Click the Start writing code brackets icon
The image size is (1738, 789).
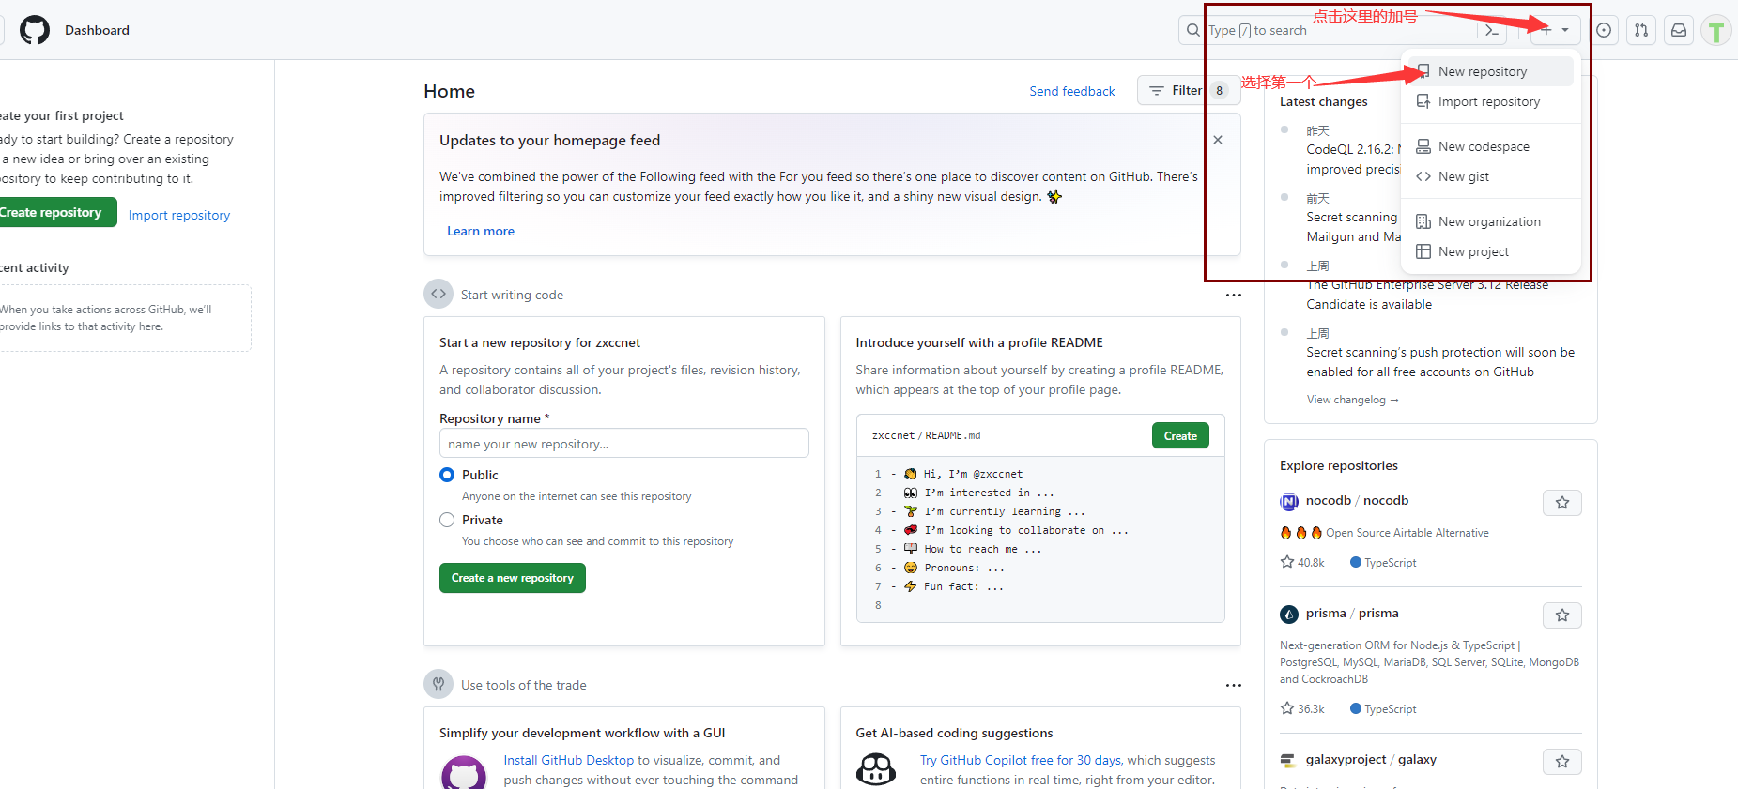(x=438, y=294)
